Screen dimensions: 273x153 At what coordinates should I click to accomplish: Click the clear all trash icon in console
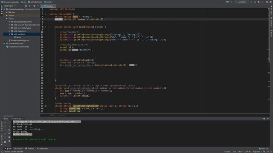[9, 141]
